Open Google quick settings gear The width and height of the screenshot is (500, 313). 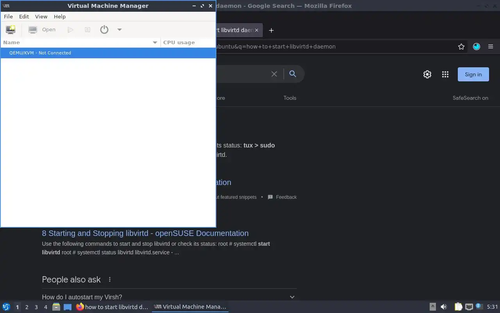[427, 74]
